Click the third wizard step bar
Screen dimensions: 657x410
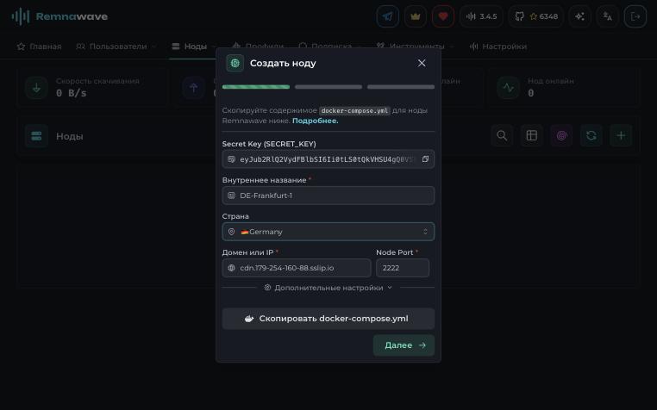(x=401, y=87)
